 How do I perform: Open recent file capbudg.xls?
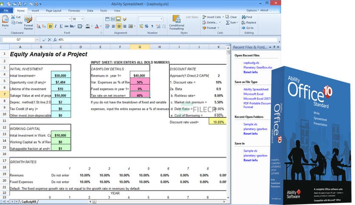(251, 63)
